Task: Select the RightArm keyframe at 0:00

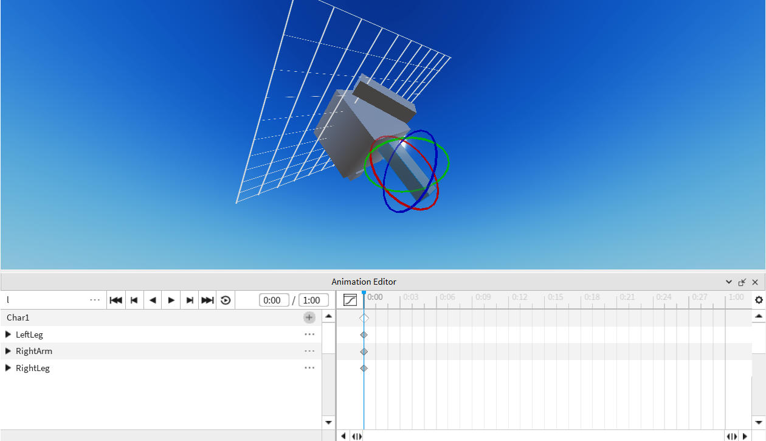Action: 364,352
